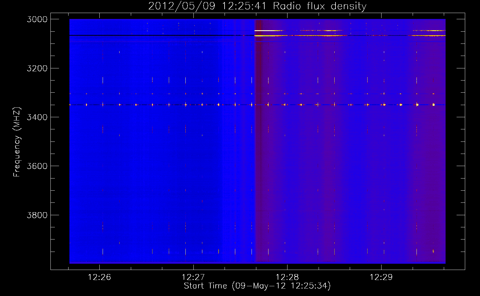Click the 3600 frequency tick label
Screen dimensions: 480x296
[37, 166]
